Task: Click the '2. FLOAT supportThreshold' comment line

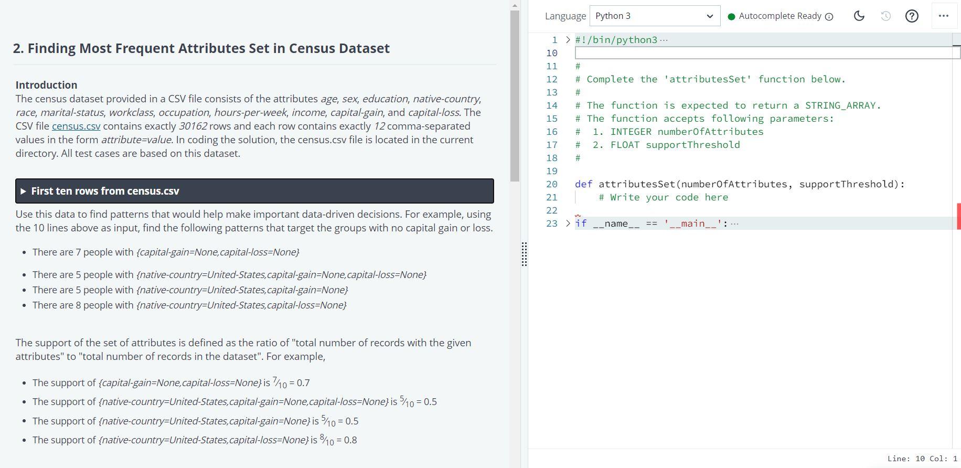Action: click(x=657, y=145)
